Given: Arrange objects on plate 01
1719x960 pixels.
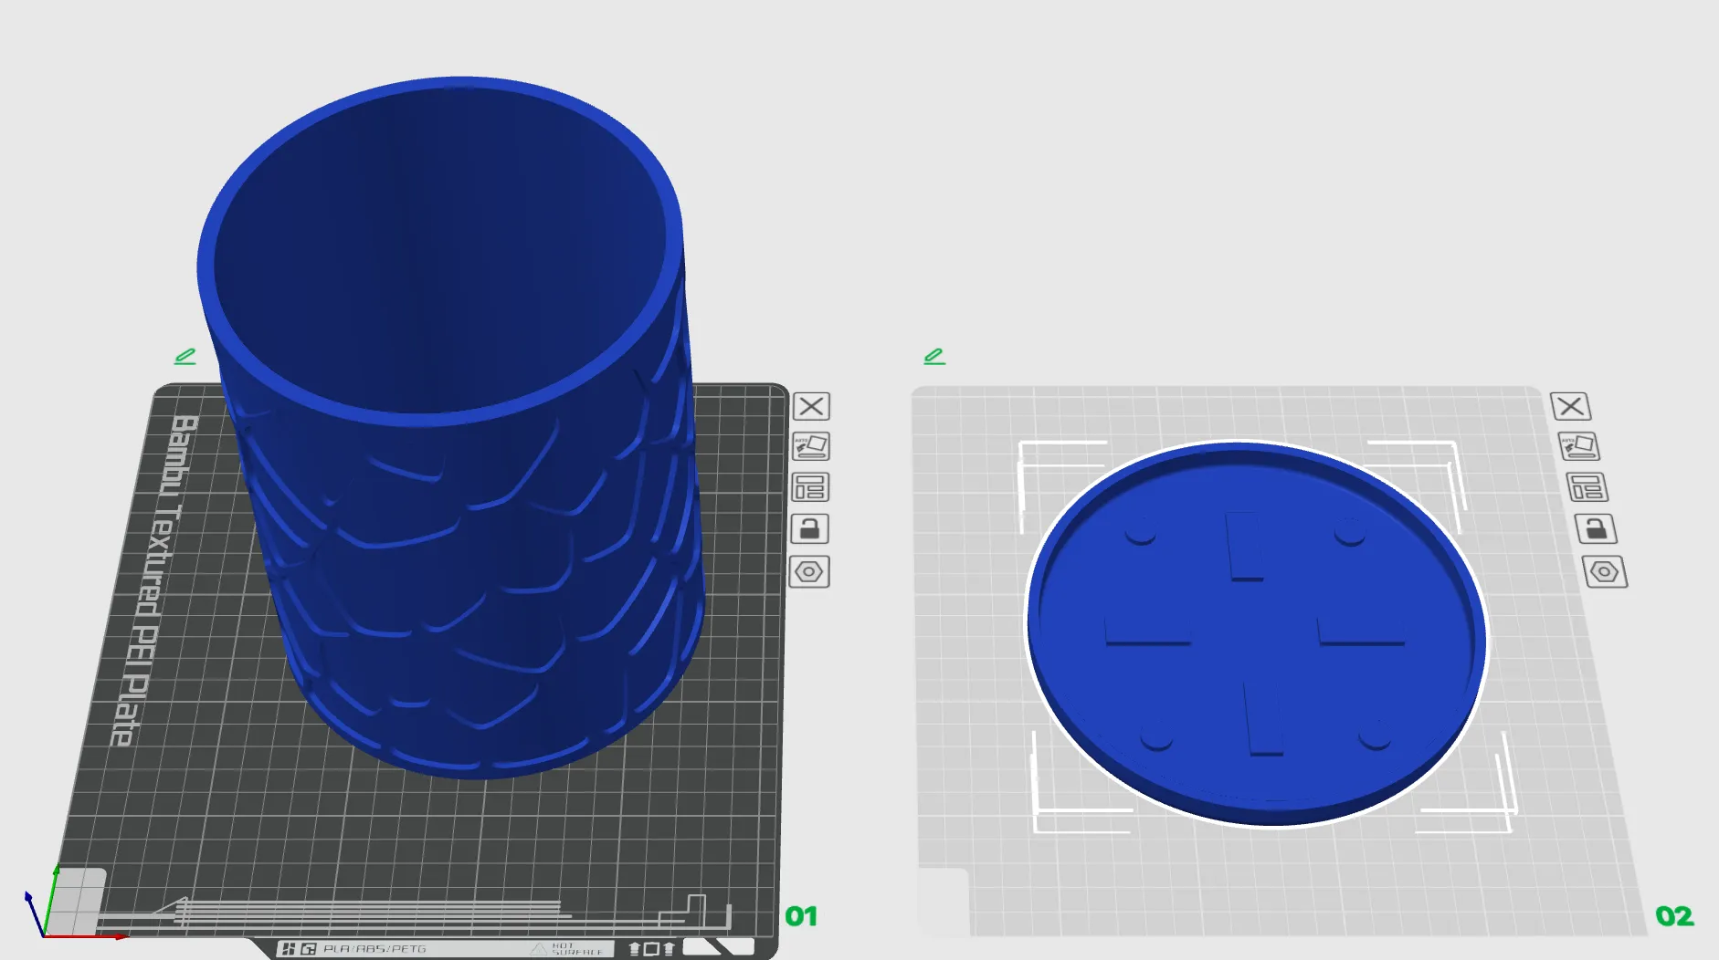Looking at the screenshot, I should [x=810, y=487].
